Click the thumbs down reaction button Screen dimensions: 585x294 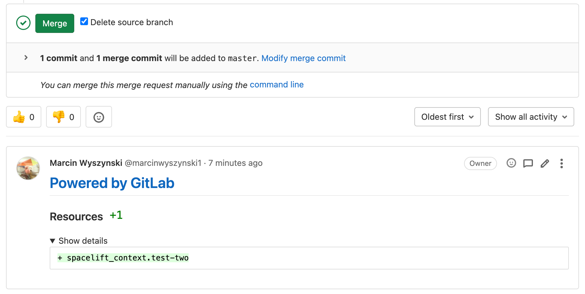(x=63, y=117)
